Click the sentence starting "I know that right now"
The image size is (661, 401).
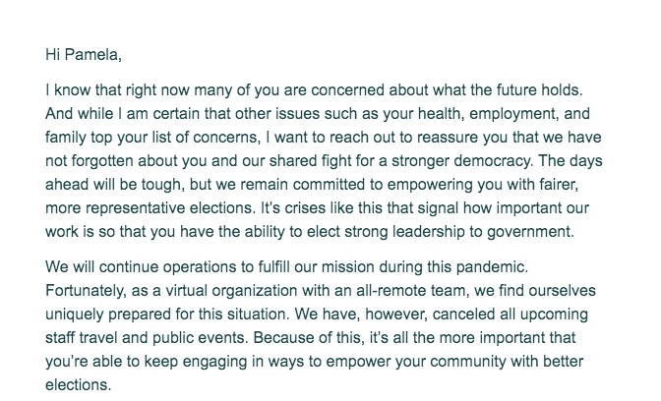[x=314, y=90]
